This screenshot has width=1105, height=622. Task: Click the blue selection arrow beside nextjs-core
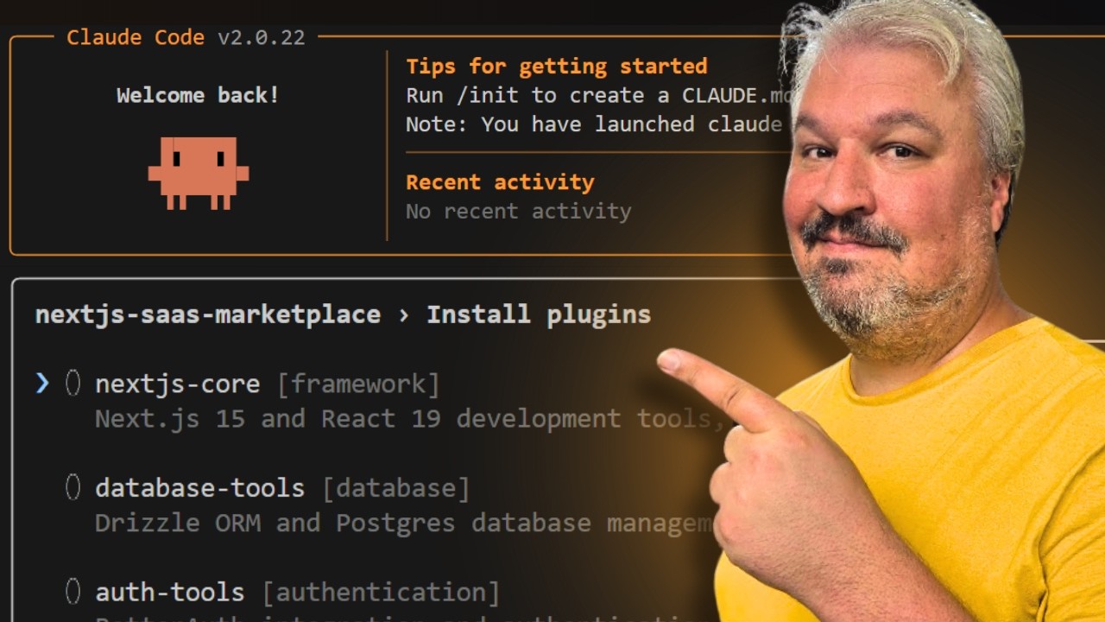pyautogui.click(x=42, y=384)
